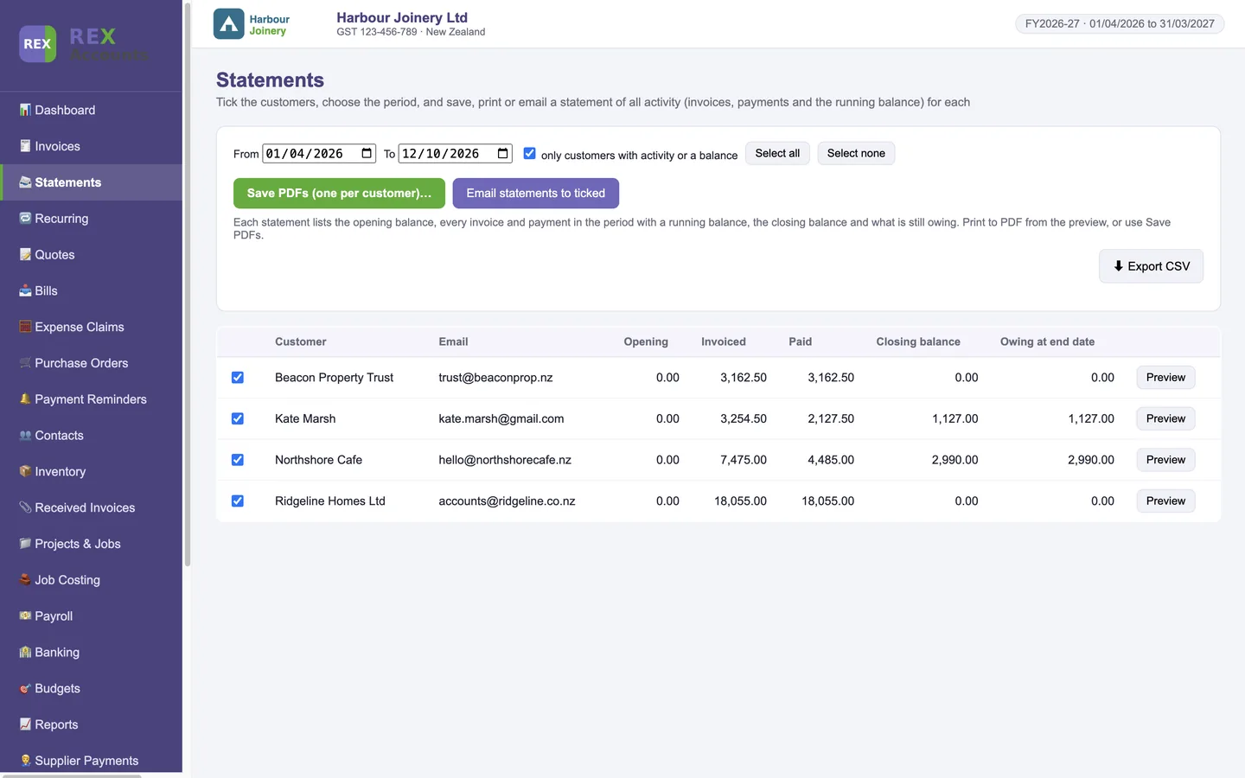Click the Budgets target icon
The width and height of the screenshot is (1245, 778).
(x=25, y=689)
